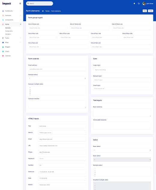This screenshot has height=190, width=156.
Task: Click the Multiple select list box
Action: pos(122,172)
